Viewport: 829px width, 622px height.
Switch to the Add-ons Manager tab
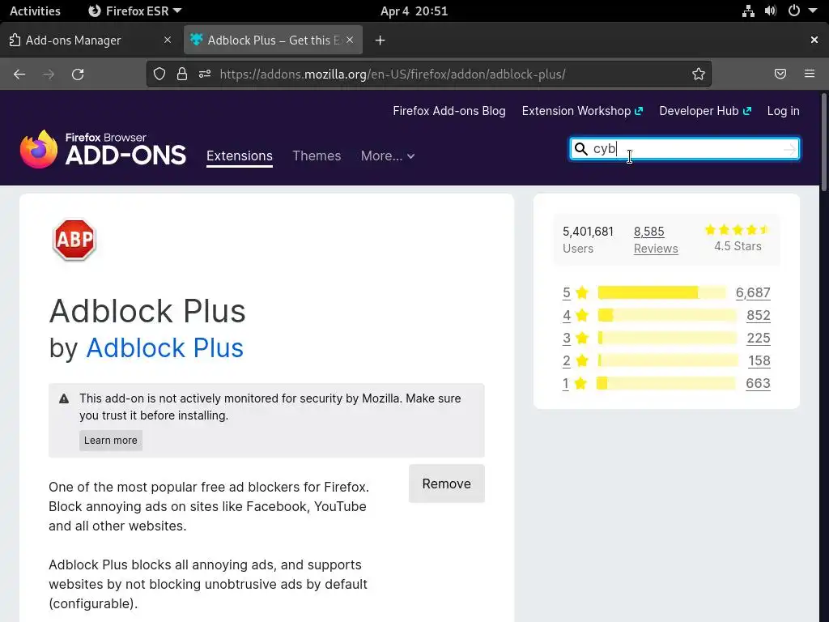(91, 40)
